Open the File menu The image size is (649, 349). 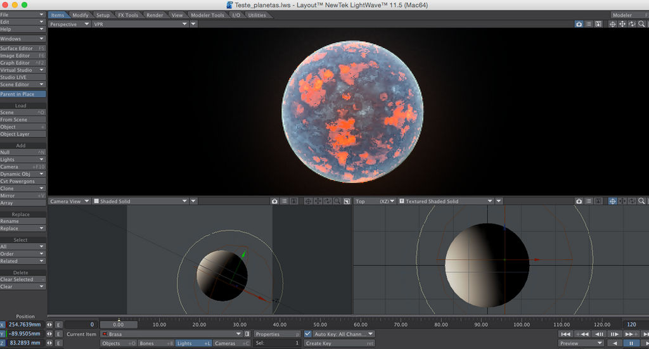point(23,15)
